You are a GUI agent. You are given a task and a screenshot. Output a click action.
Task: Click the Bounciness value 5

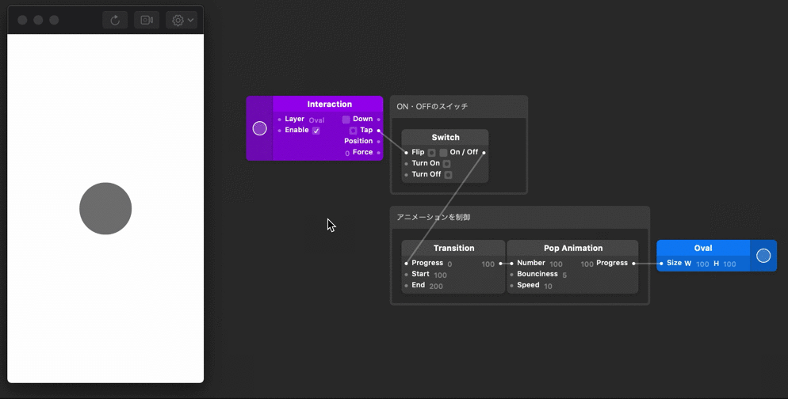(564, 275)
